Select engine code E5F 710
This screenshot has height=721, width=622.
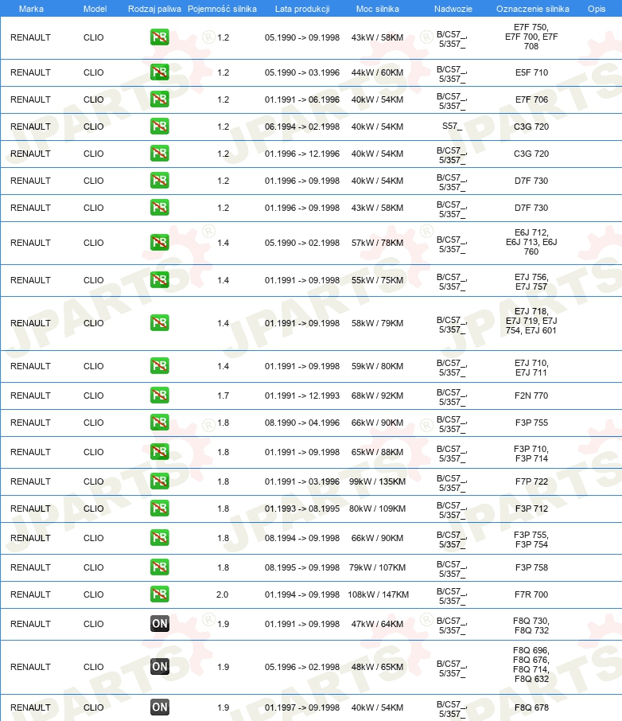coord(531,72)
